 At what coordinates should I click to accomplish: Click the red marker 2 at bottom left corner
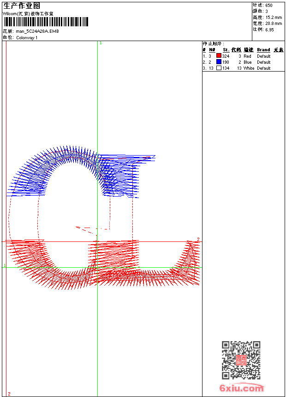9,394
